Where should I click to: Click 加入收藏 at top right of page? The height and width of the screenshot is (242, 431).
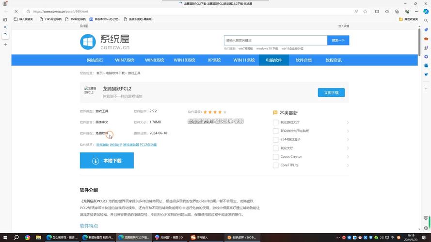[344, 26]
